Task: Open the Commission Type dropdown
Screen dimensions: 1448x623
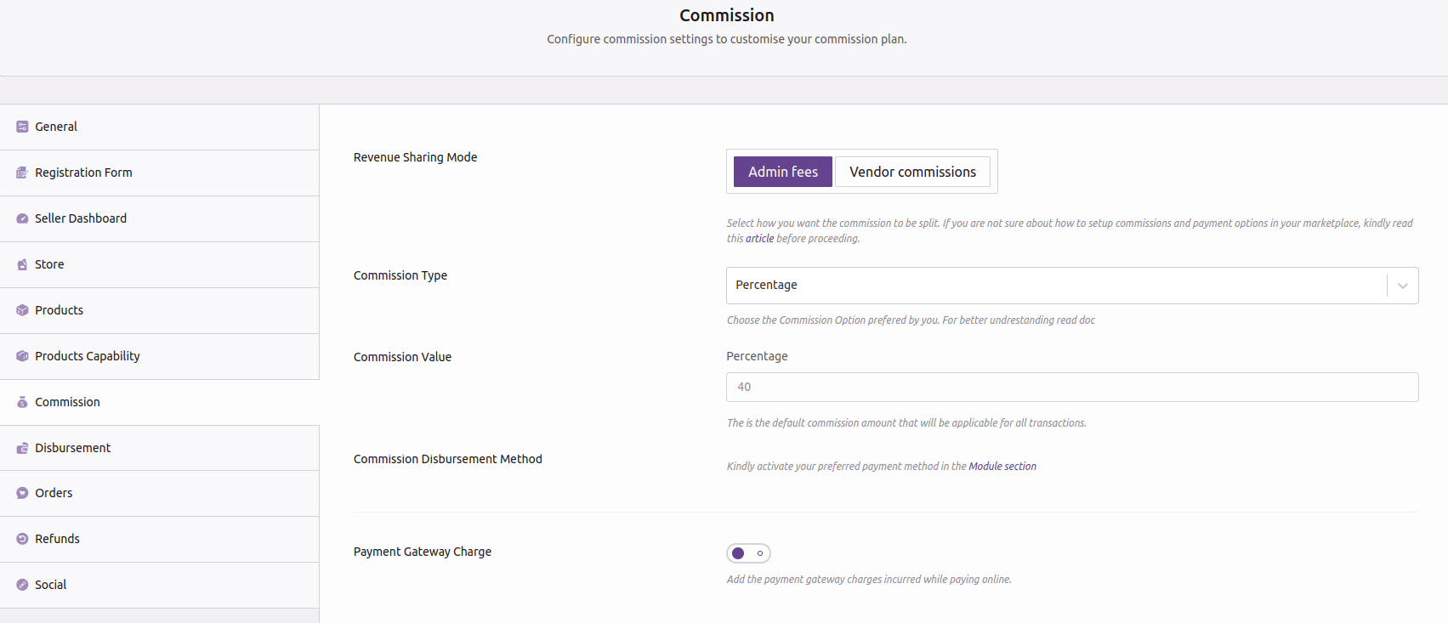Action: click(1054, 286)
